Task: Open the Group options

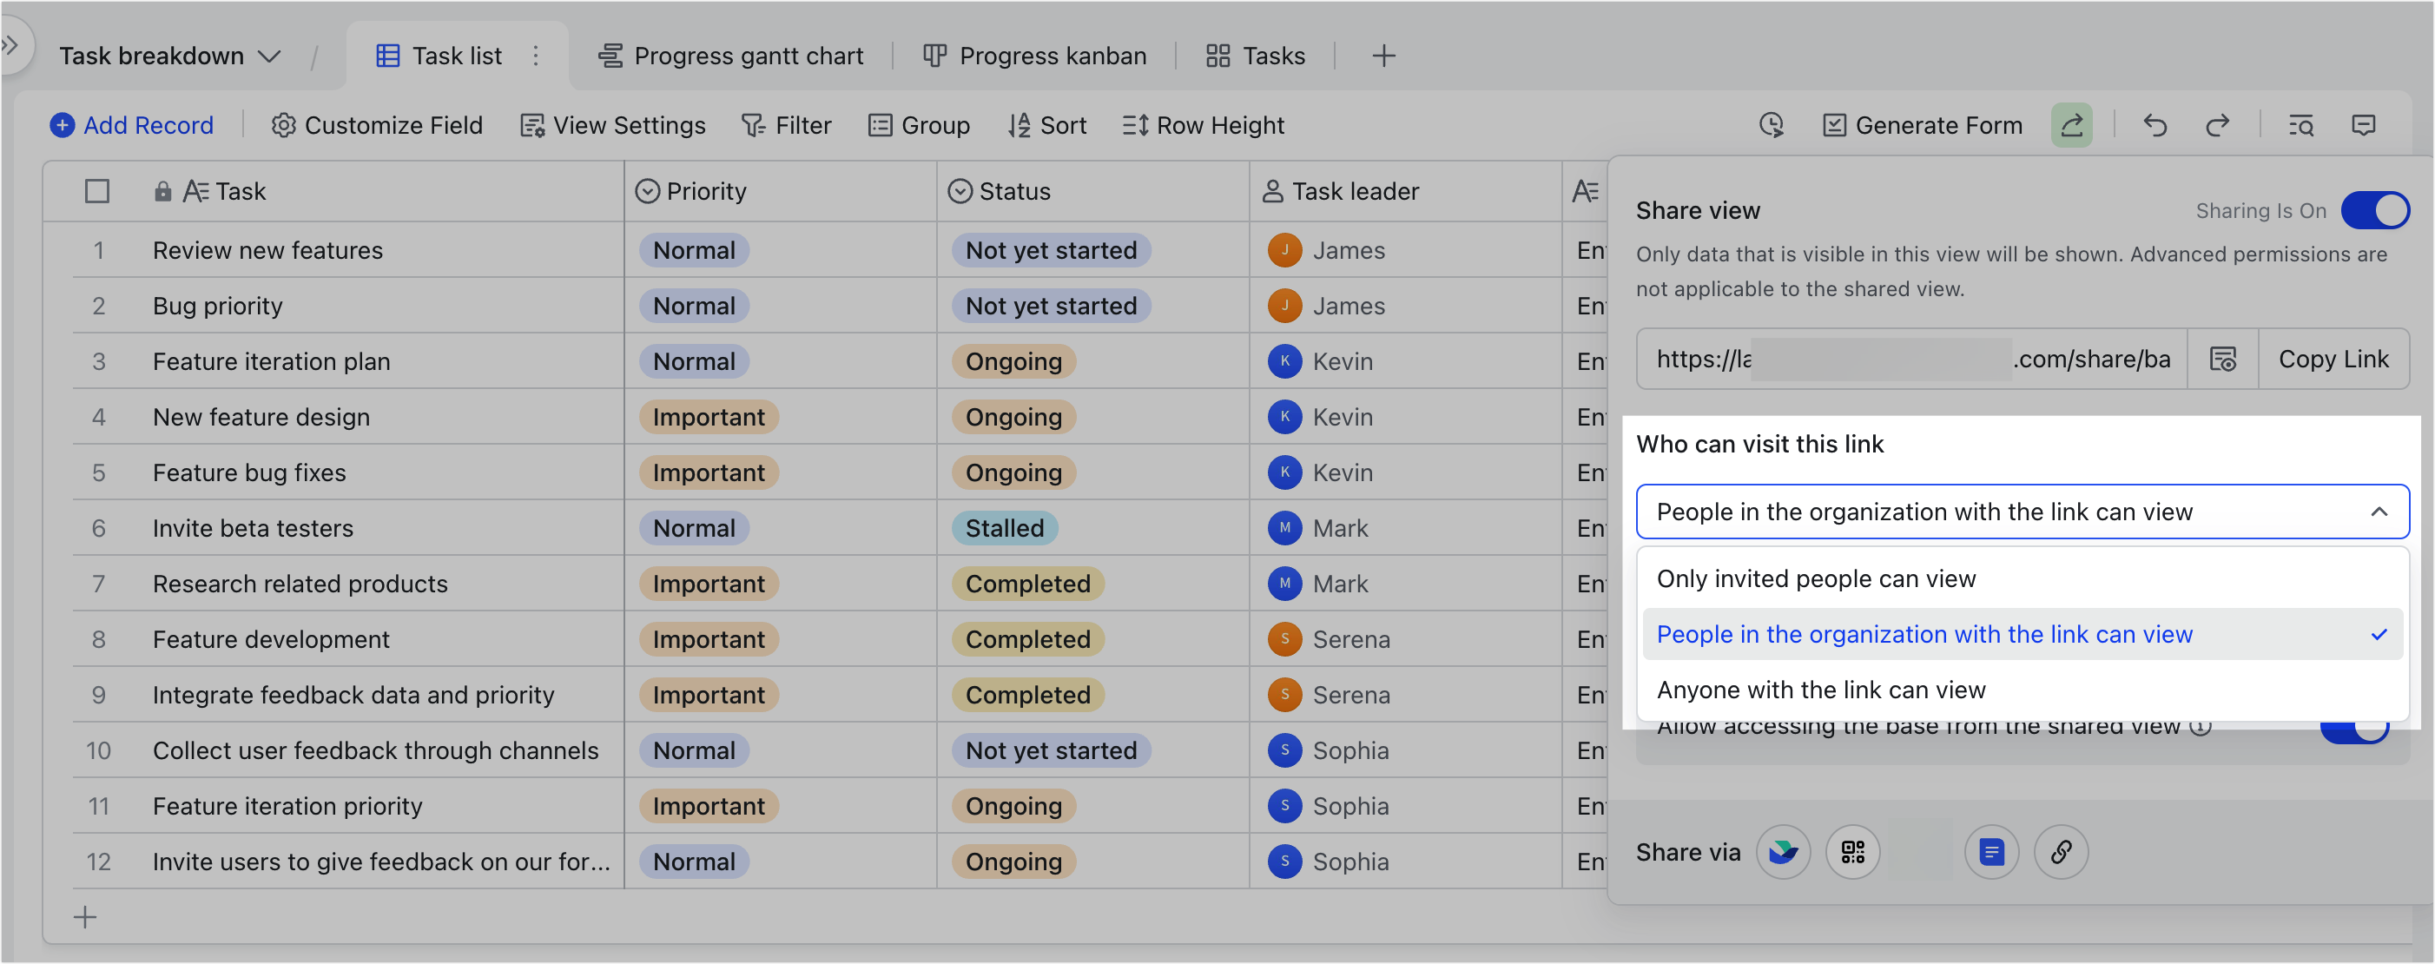Action: pyautogui.click(x=919, y=125)
